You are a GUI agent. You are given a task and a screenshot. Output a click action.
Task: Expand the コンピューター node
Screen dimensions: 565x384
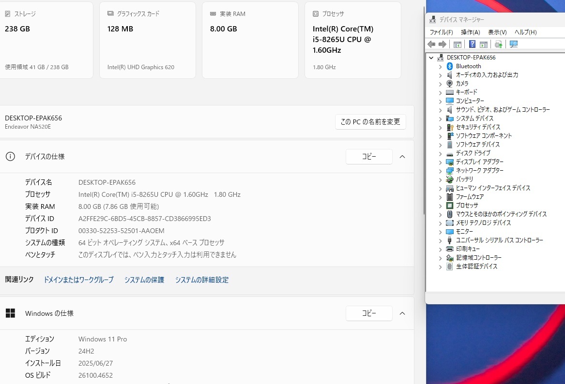click(x=440, y=102)
